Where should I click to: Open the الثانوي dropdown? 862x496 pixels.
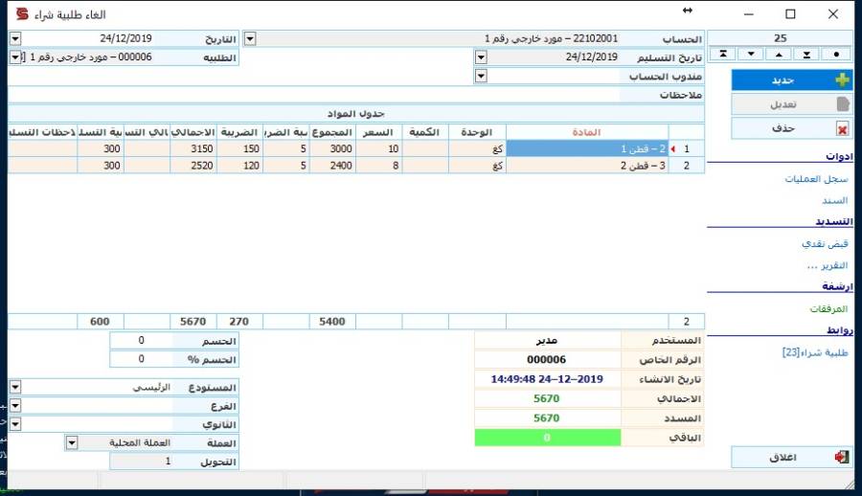pos(14,424)
